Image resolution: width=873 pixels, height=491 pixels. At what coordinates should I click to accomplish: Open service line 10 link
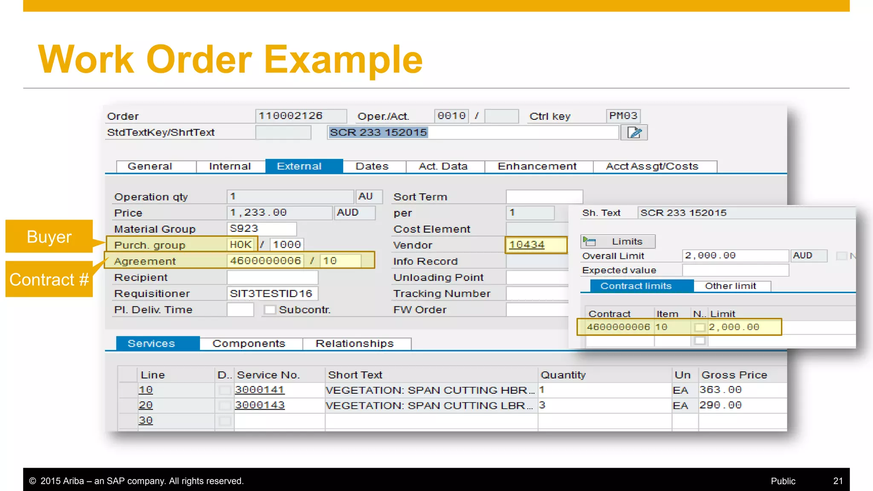coord(146,390)
